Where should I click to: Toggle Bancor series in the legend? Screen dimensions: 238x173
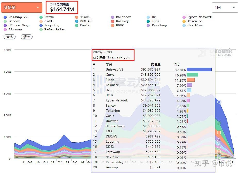12,21
